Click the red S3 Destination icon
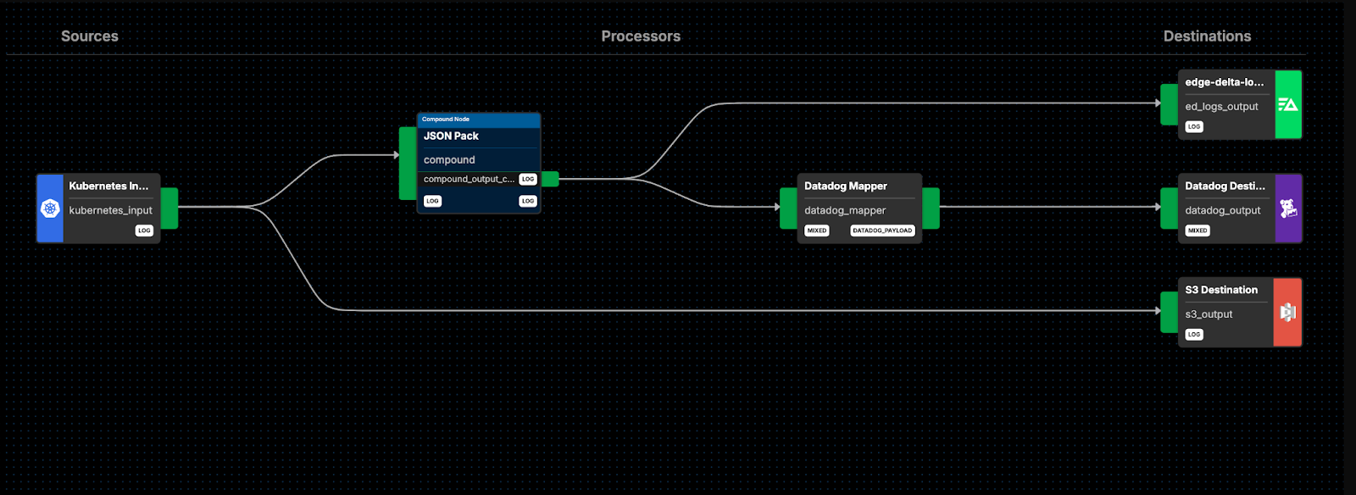Screen dimensions: 1356x495 1287,312
